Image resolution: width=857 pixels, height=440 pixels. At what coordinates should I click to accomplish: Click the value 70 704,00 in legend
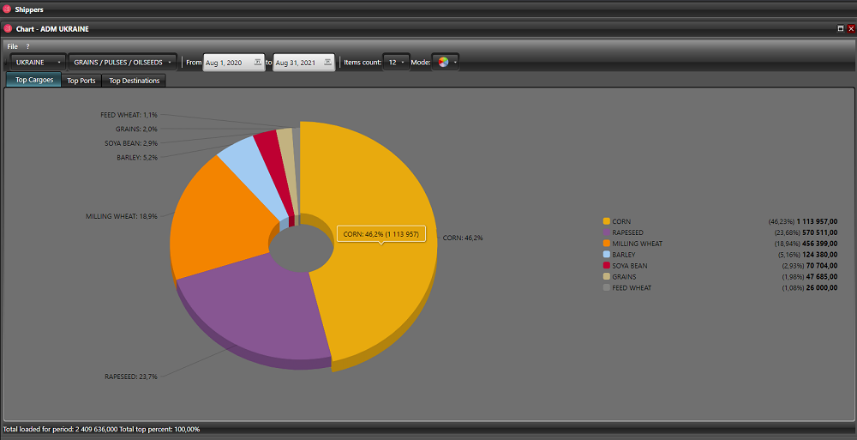[821, 265]
